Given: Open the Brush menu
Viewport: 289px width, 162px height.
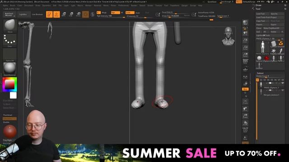Looking at the screenshot, I should pos(13,5).
